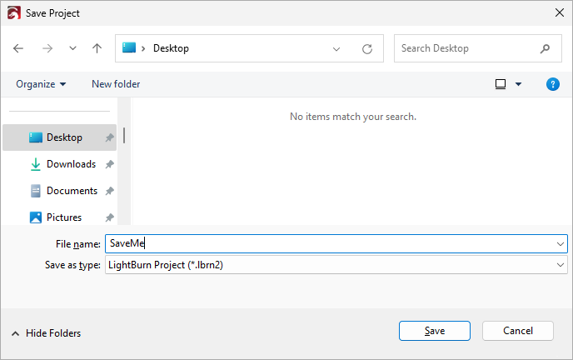Screen dimensions: 573x360
Task: Click the Forward navigation arrow
Action: point(47,48)
